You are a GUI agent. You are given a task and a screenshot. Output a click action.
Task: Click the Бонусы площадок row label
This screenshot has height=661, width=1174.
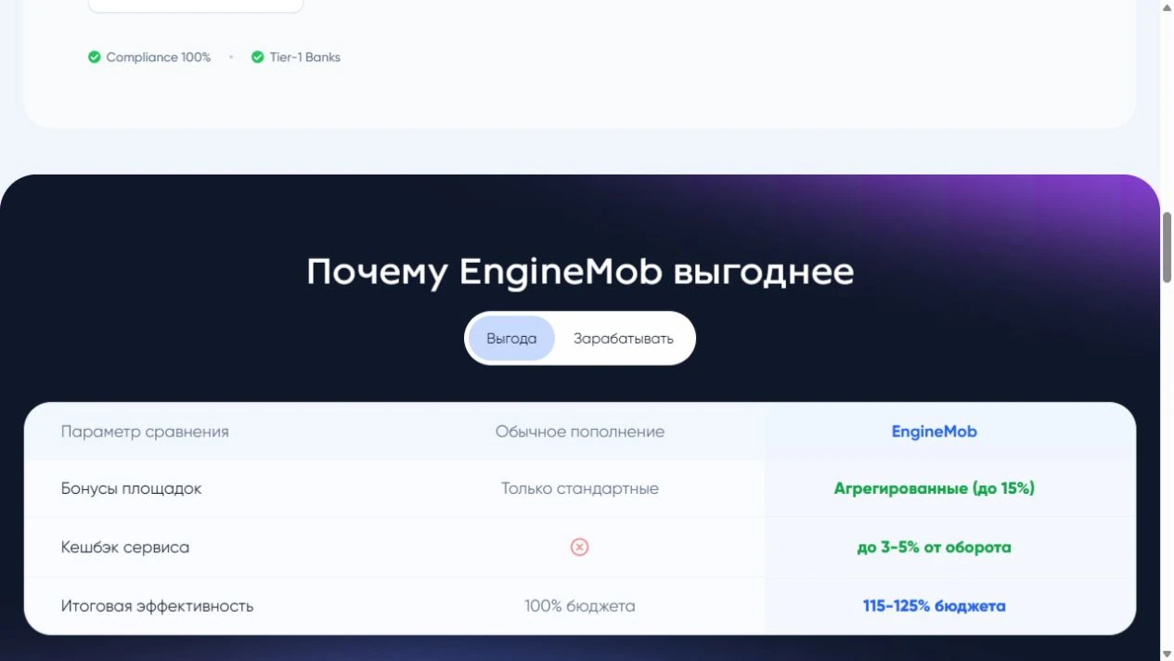(x=131, y=488)
